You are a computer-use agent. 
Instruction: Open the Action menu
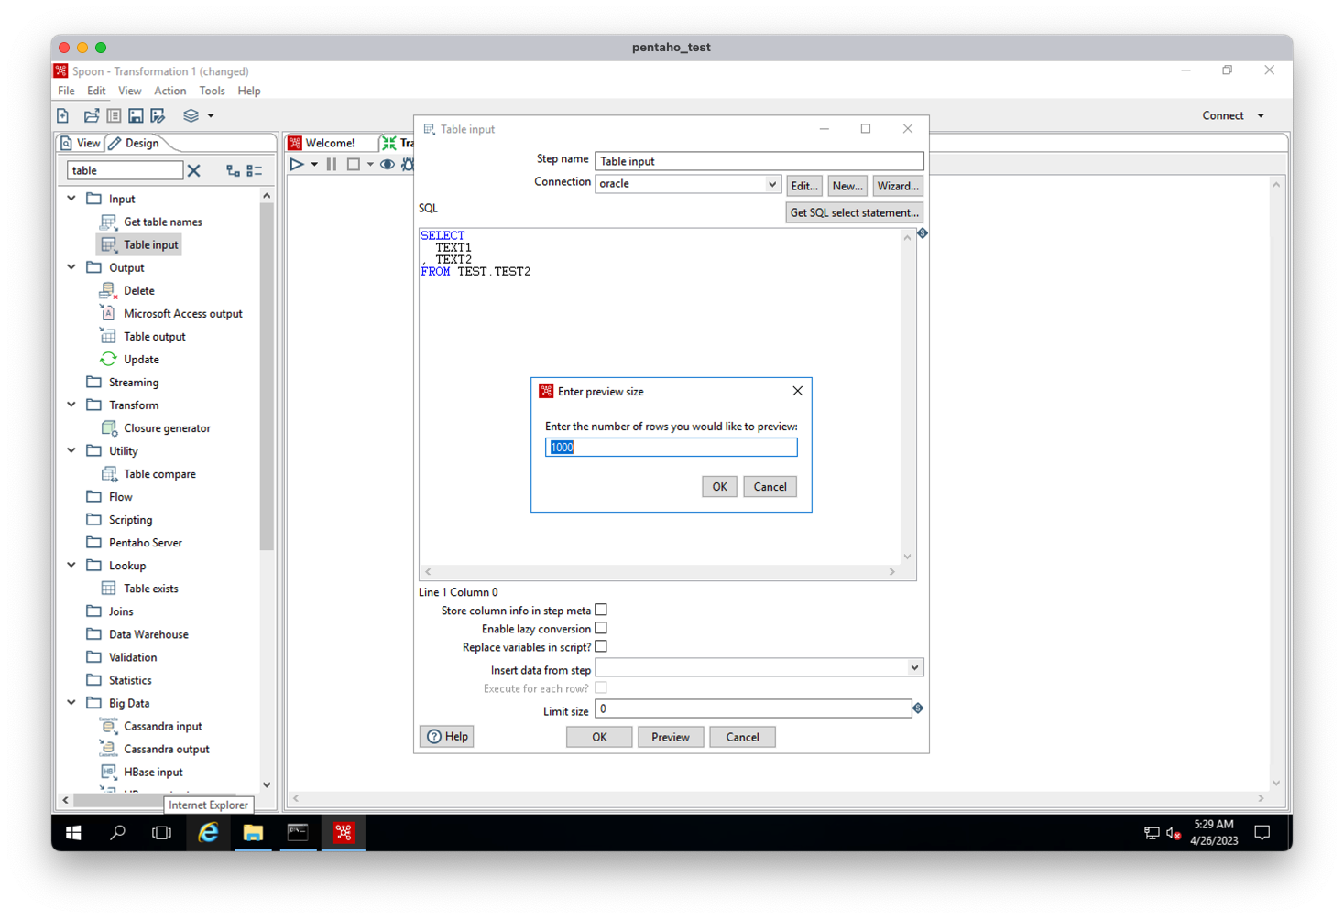(x=169, y=91)
